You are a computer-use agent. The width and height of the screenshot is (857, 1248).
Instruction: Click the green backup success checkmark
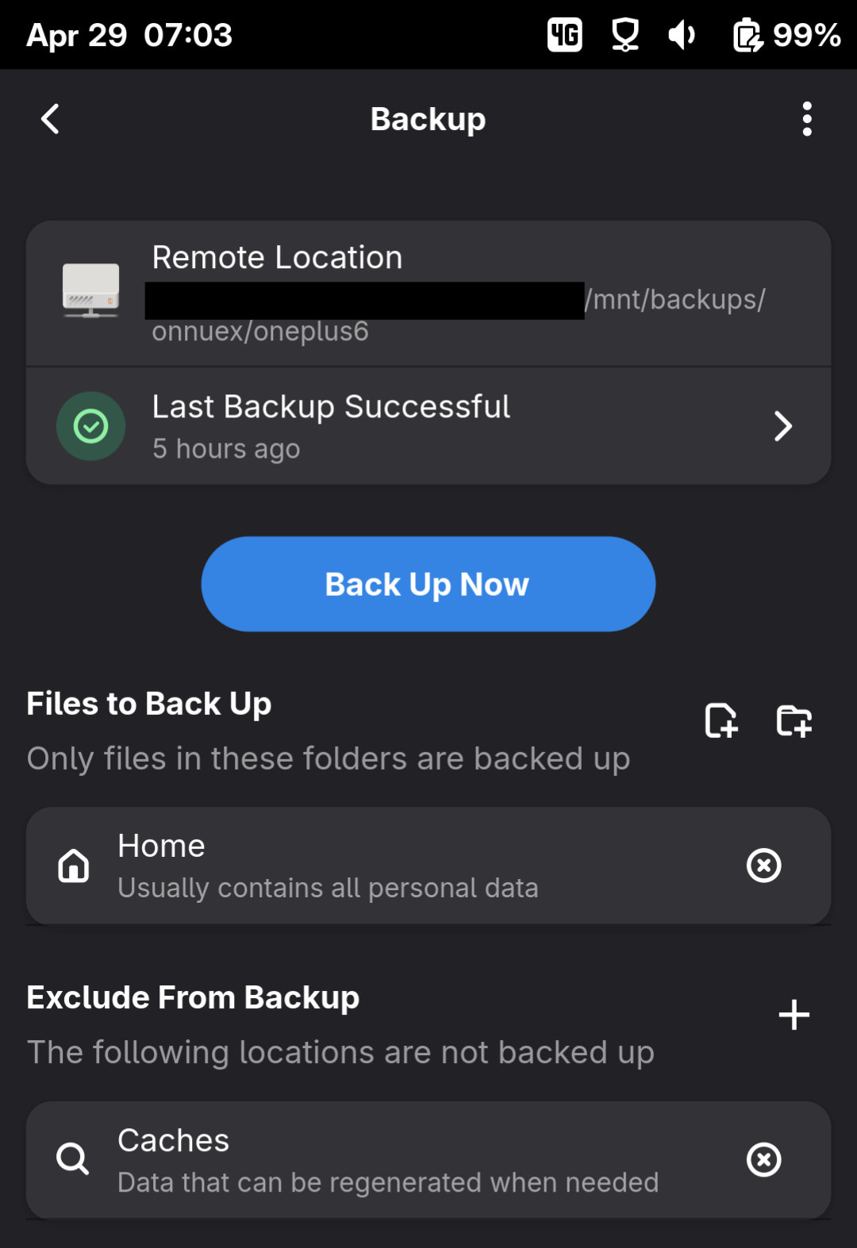coord(91,427)
